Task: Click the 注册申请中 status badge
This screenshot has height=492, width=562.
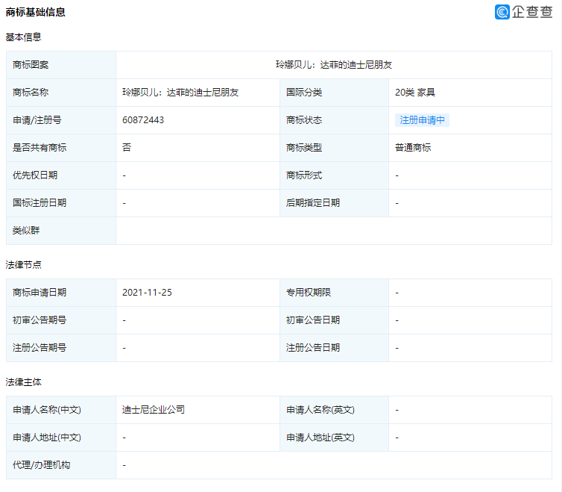Action: (x=422, y=120)
